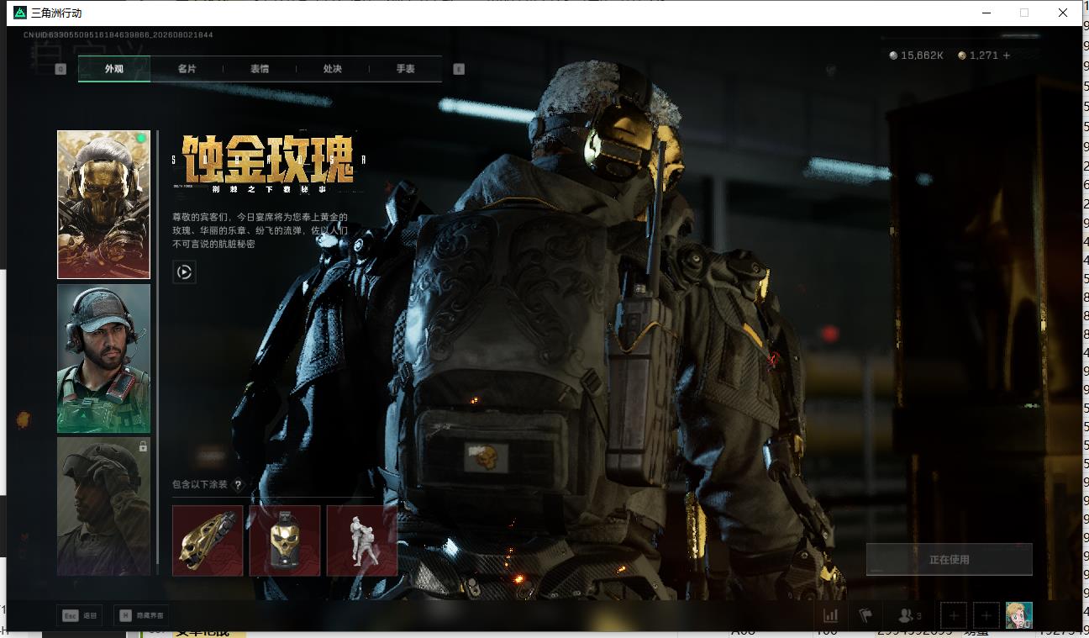The height and width of the screenshot is (638, 1089).
Task: Click the first empty squad plus slot
Action: pyautogui.click(x=954, y=615)
